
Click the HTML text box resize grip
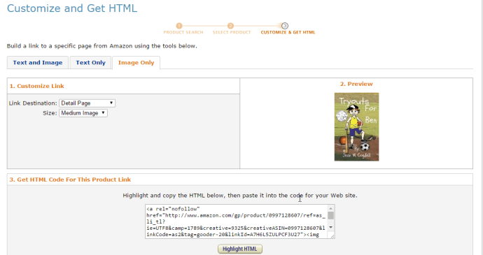tap(332, 236)
